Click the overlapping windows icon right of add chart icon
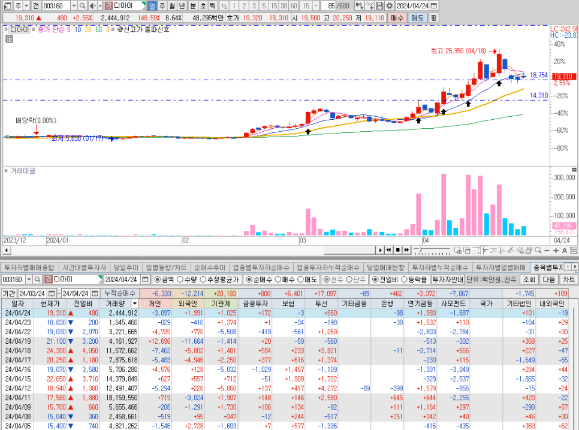579x430 pixels. [467, 250]
